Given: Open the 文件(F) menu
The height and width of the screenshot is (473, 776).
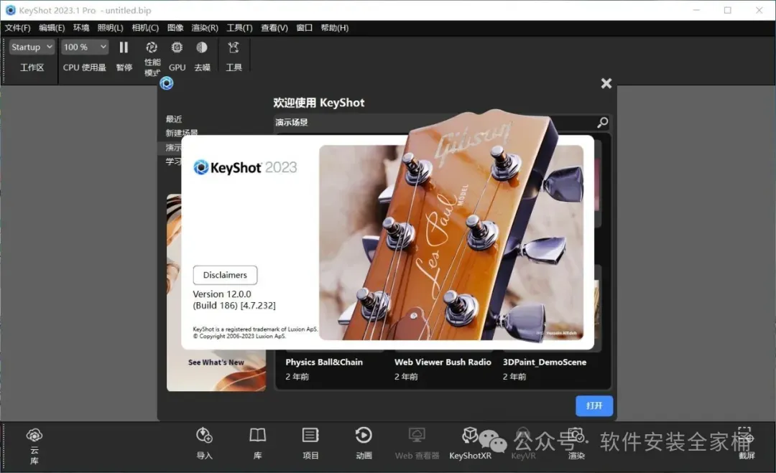Looking at the screenshot, I should pyautogui.click(x=17, y=28).
